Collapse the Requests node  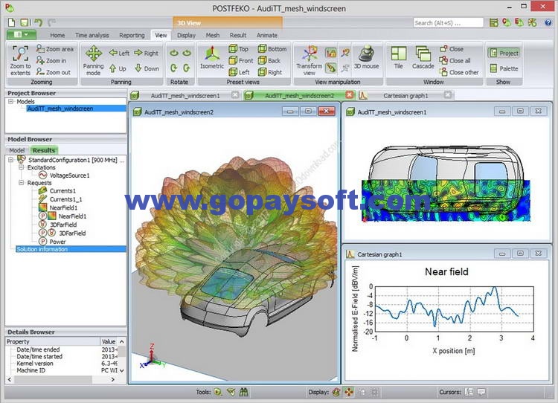coord(22,183)
